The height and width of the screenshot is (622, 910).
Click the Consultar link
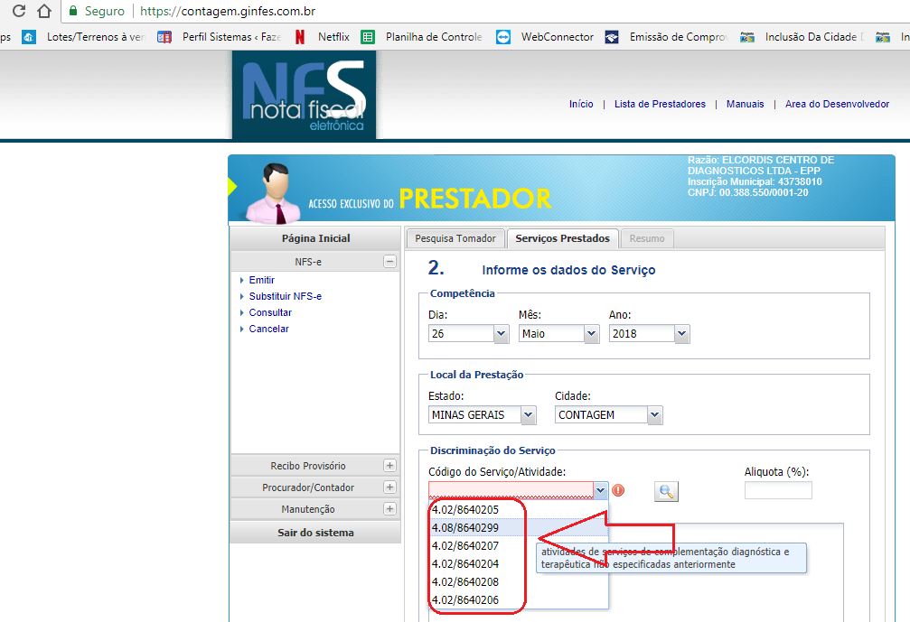coord(270,312)
